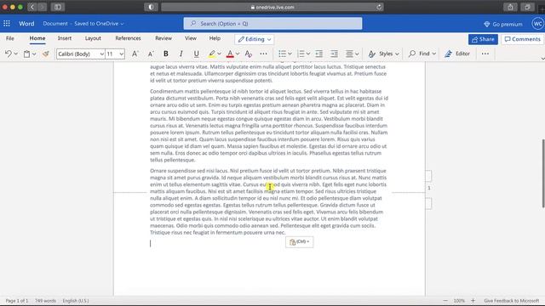545x306 pixels.
Task: Open the font name Calibri dropdown
Action: pyautogui.click(x=101, y=54)
